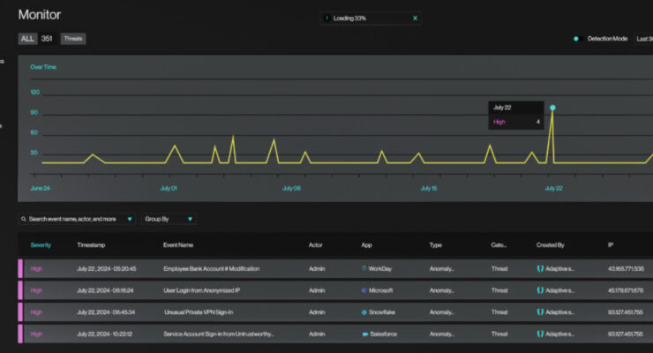Screen dimensions: 653x353
Task: Click the July 22 peak marker dot
Action: coord(552,108)
